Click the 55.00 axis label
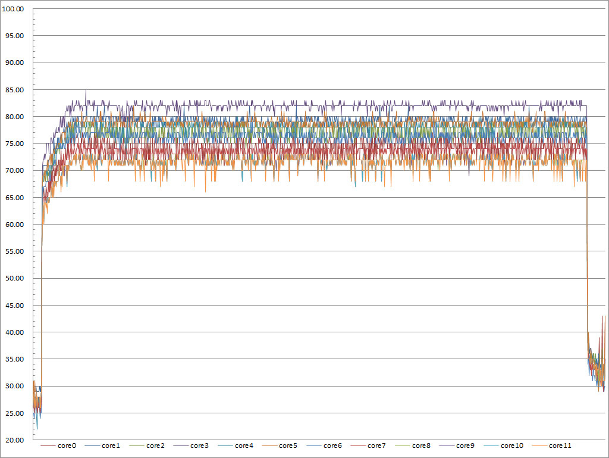The height and width of the screenshot is (458, 609). (x=14, y=251)
